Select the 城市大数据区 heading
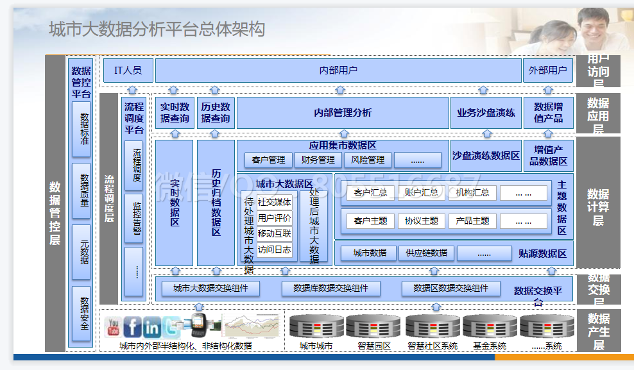 (284, 184)
